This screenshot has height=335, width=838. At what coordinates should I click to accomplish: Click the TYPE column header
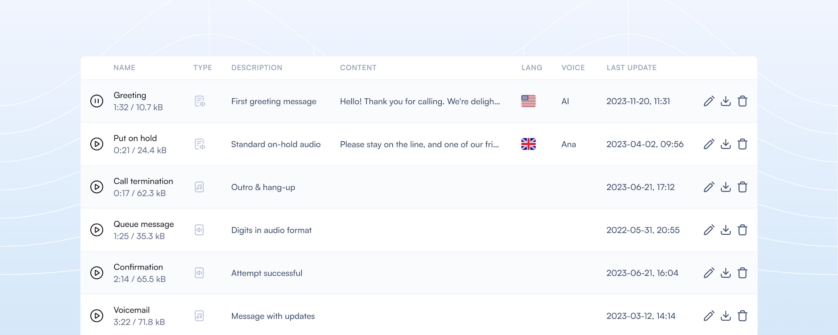(x=203, y=68)
